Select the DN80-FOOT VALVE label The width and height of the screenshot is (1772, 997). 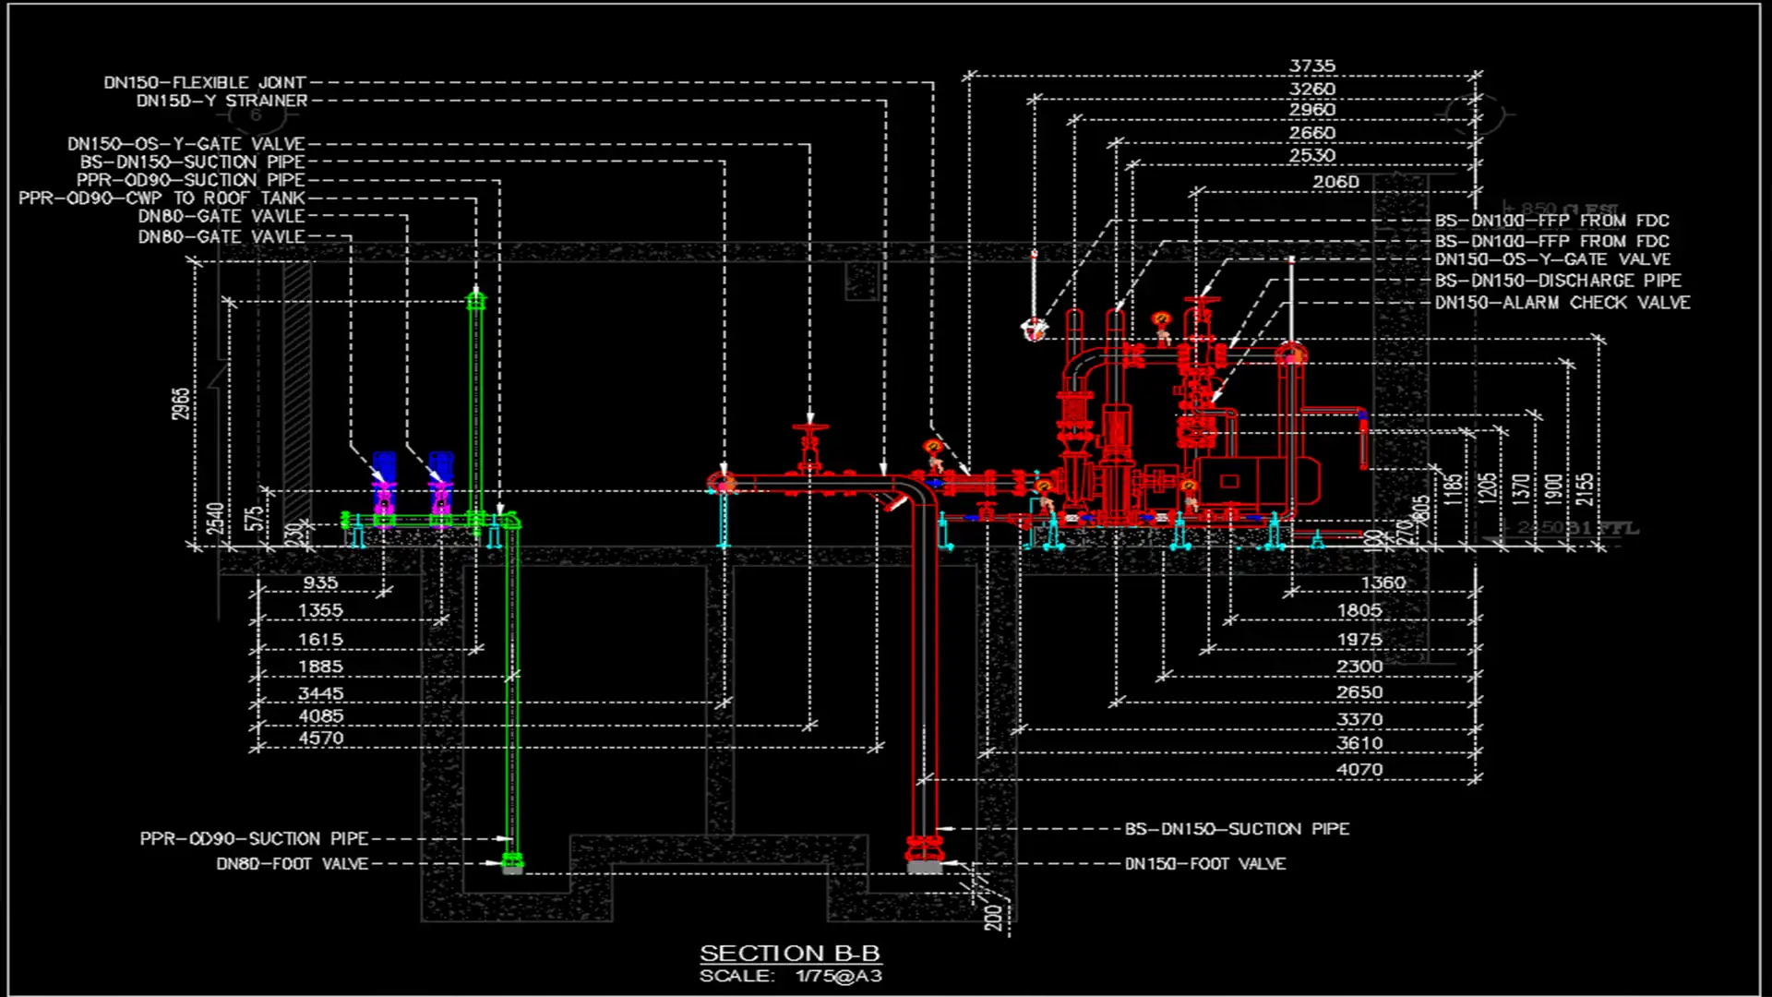tap(292, 864)
